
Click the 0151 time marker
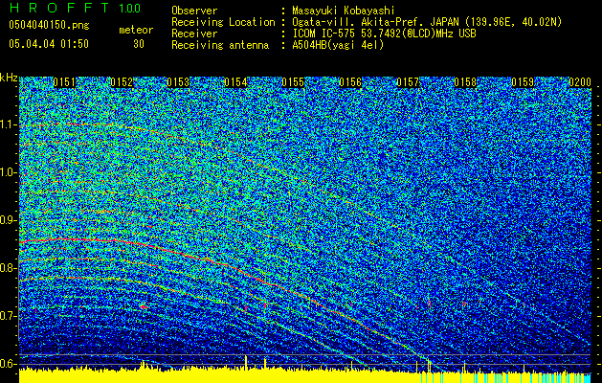[x=64, y=82]
